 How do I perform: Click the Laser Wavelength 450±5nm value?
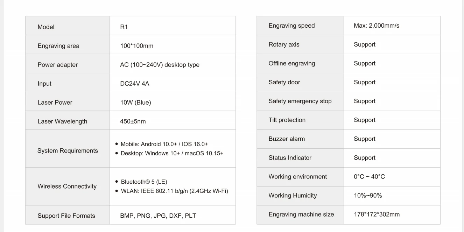tap(133, 121)
